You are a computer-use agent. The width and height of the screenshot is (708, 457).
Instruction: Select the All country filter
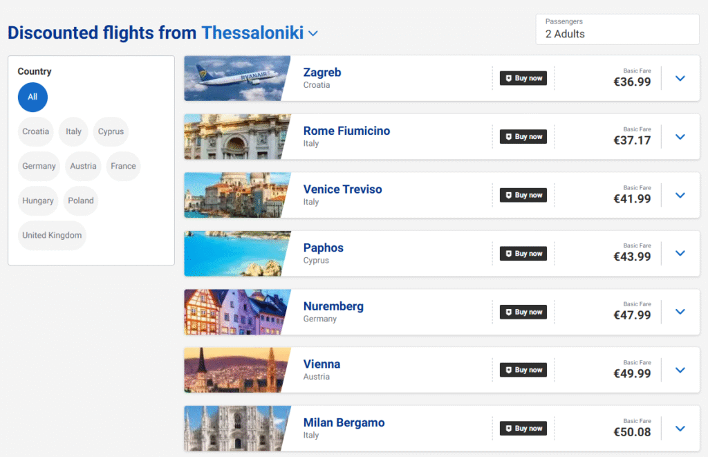coord(32,97)
